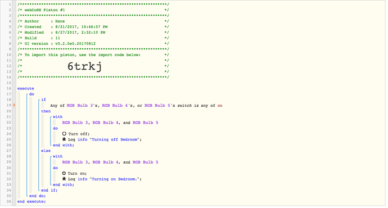The height and width of the screenshot is (208, 388).
Task: Click the condition "Any of RGB Bulb 3's" start
Action: (75, 105)
